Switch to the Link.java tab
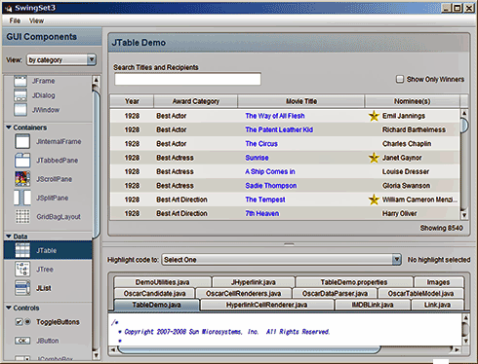This screenshot has height=364, width=478. coord(437,305)
